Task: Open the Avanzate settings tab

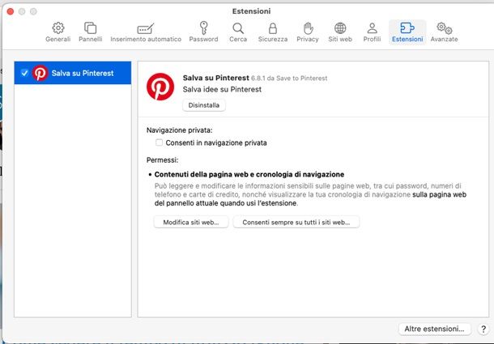Action: click(445, 32)
